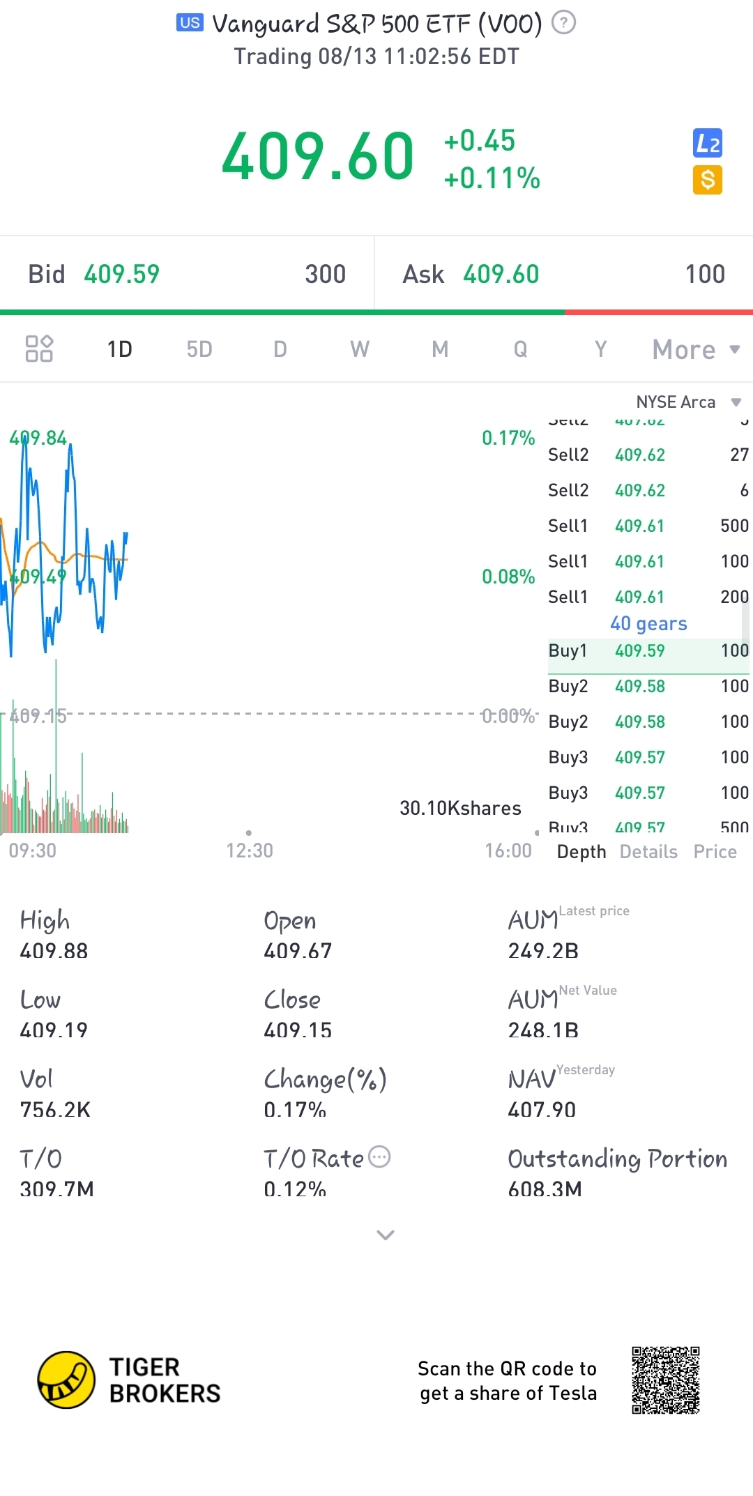Tap the Vanguard S&P 500 ETF (VOO) title

coord(377,24)
